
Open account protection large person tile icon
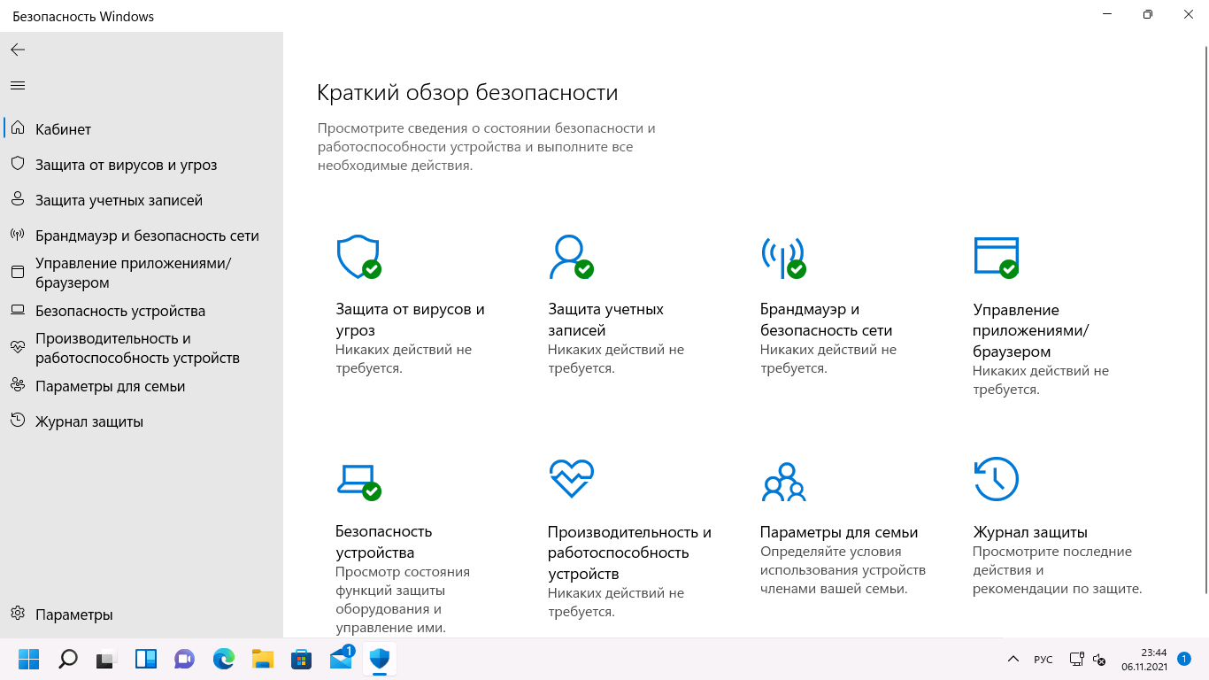[571, 257]
